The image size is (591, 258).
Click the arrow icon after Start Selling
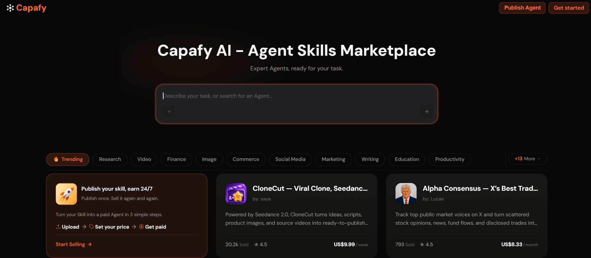(x=90, y=244)
